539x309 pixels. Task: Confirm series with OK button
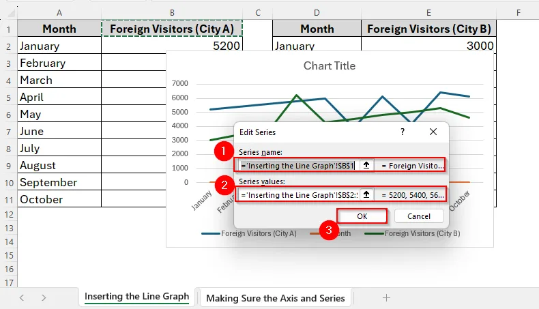[362, 216]
